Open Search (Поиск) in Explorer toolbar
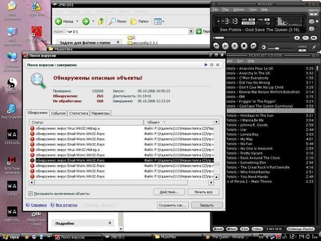This screenshot has height=241, width=321. pyautogui.click(x=117, y=21)
